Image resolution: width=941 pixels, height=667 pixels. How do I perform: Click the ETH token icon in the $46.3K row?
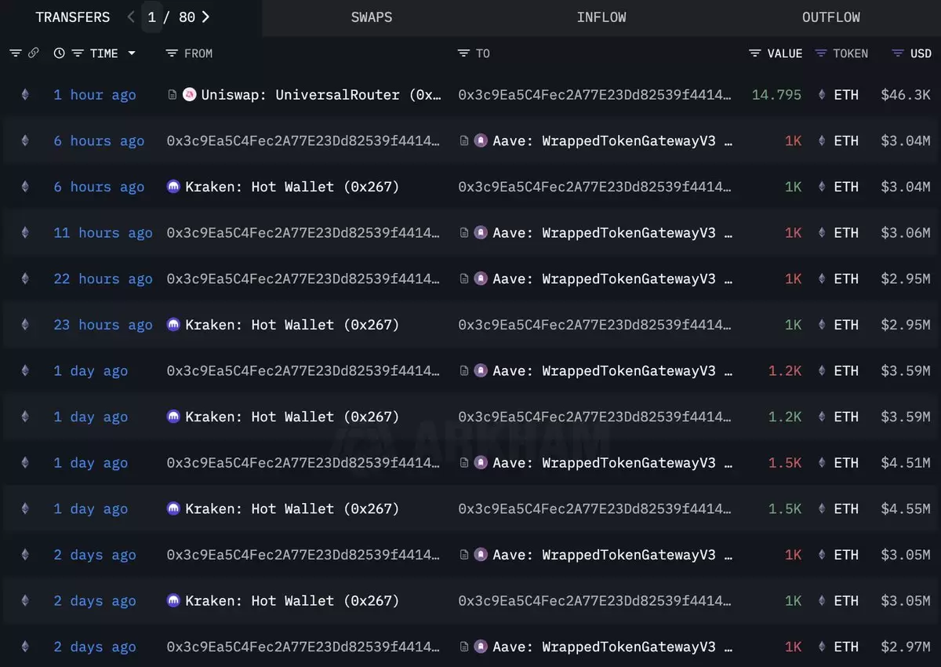pos(822,95)
